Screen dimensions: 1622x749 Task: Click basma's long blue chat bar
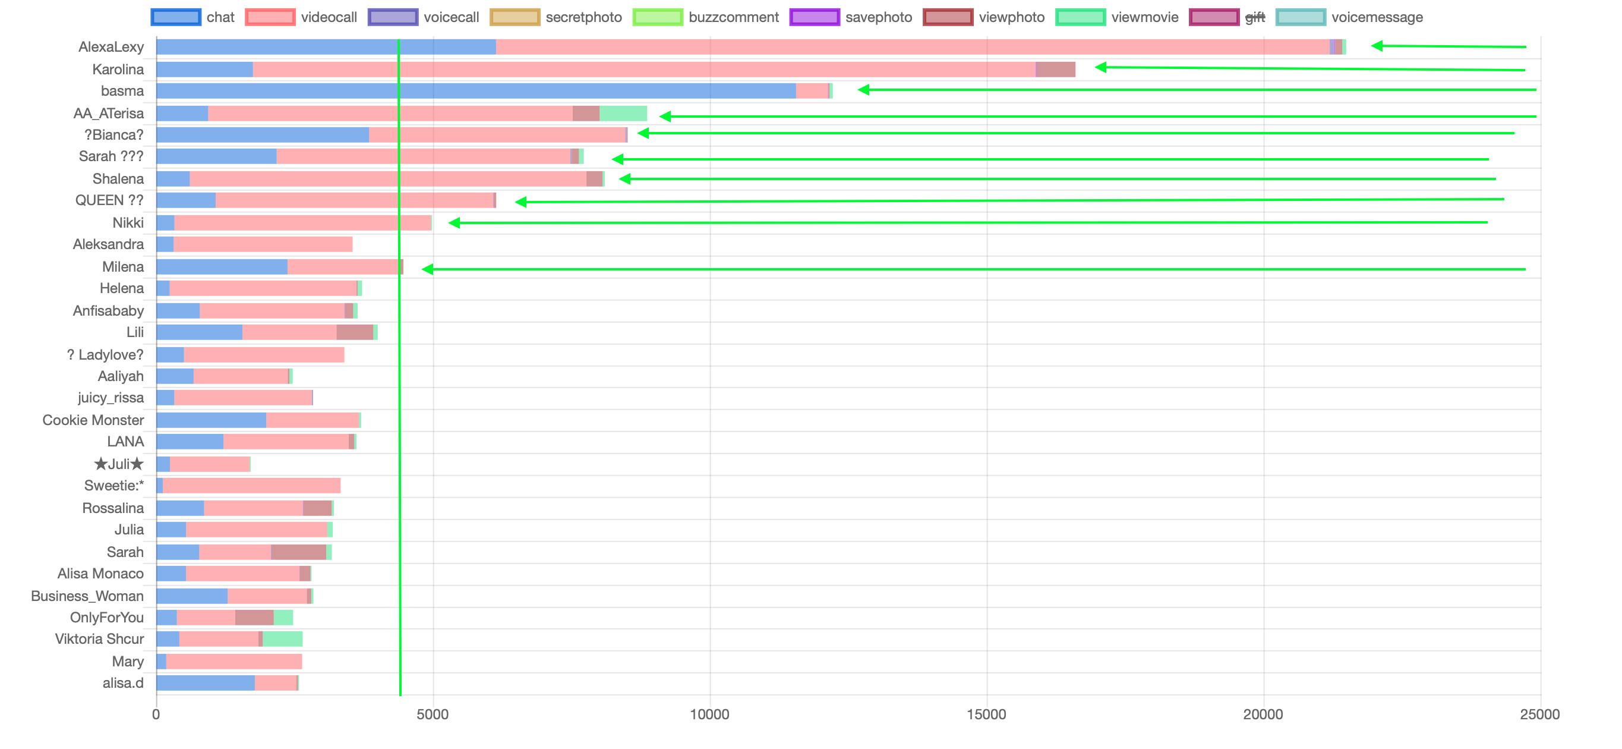476,91
